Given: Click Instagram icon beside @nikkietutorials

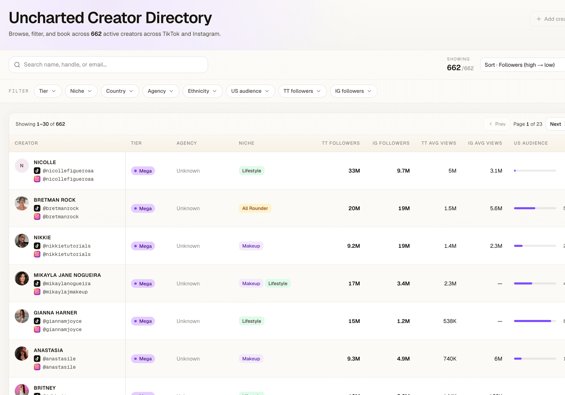Looking at the screenshot, I should (37, 254).
